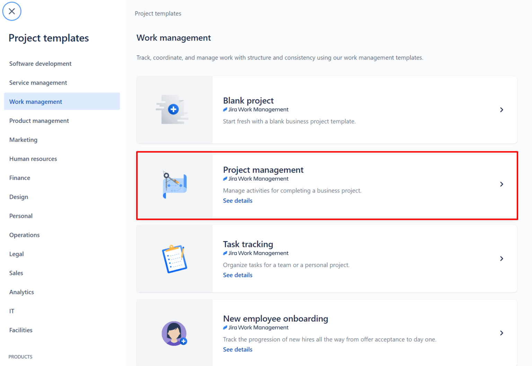
Task: Click See details under Project management
Action: click(x=238, y=200)
